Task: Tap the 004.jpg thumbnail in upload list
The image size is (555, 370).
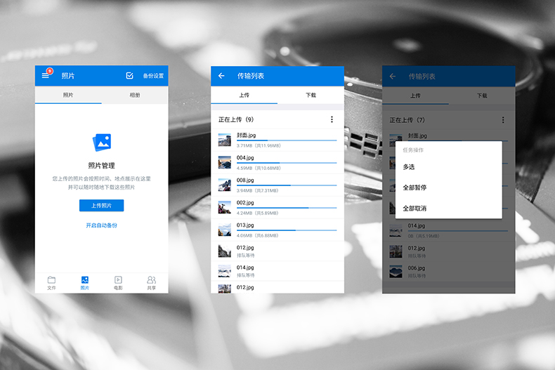Action: click(225, 162)
